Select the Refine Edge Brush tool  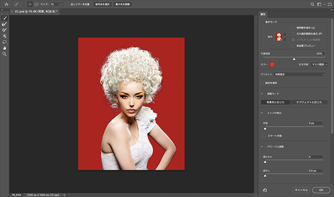pyautogui.click(x=5, y=24)
